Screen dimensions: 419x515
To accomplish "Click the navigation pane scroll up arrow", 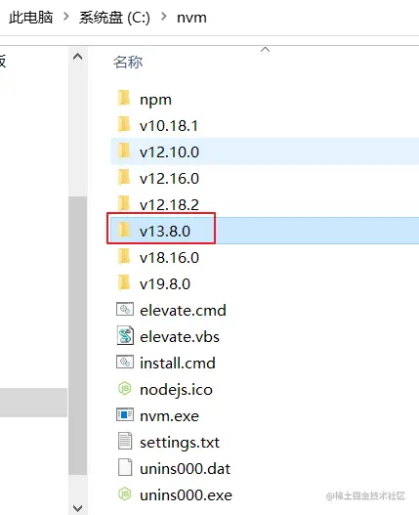I will click(77, 57).
